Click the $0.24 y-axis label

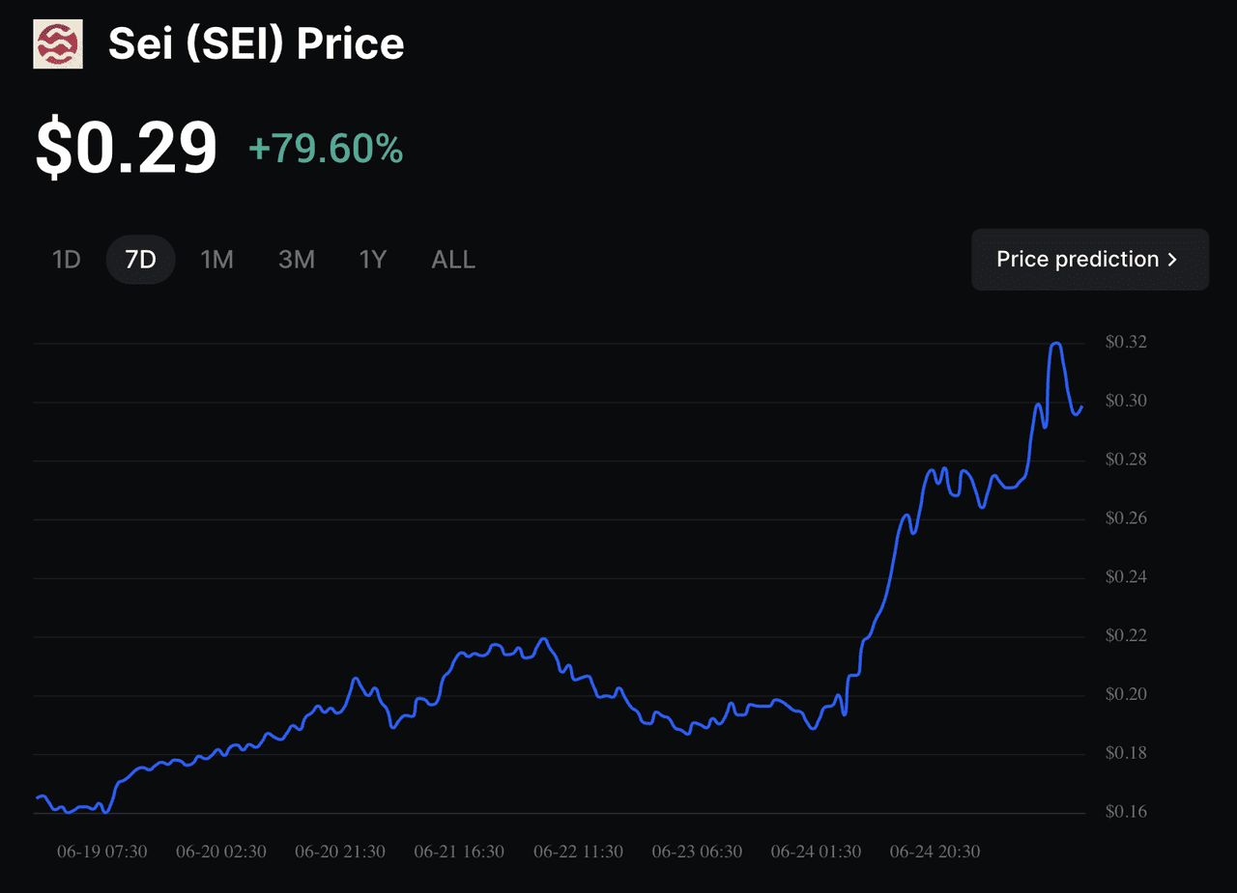(1126, 577)
